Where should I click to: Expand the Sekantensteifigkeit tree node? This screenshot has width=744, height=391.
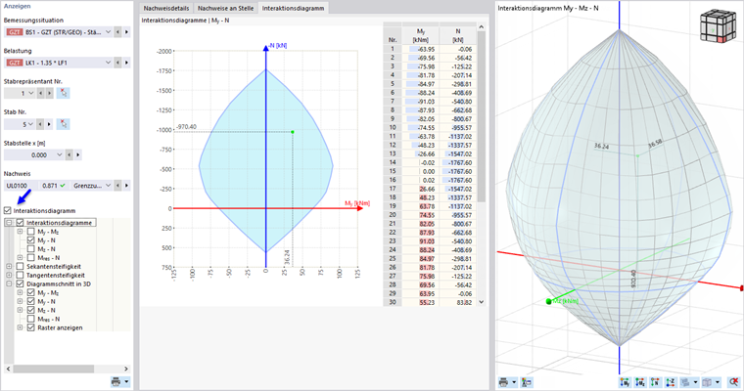[9, 266]
